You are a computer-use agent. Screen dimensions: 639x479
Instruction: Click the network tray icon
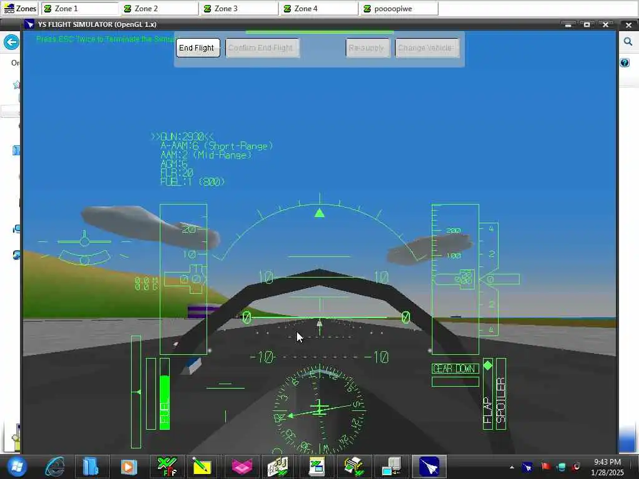562,467
